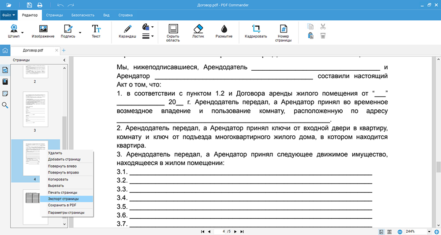Choose Параметры страницы
This screenshot has height=235, width=441.
(67, 213)
